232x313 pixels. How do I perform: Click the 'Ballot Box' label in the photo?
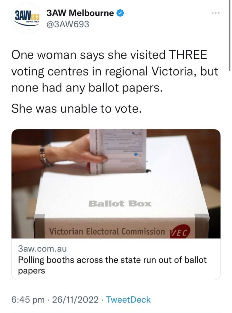click(x=120, y=203)
